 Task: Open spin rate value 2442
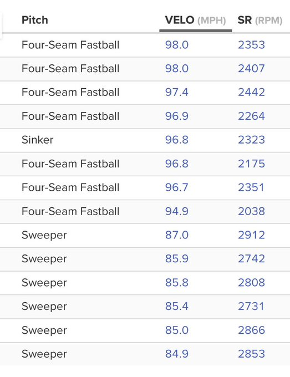[x=251, y=93]
